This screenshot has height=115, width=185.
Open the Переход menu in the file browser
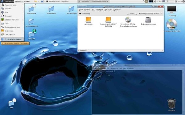coord(100,10)
